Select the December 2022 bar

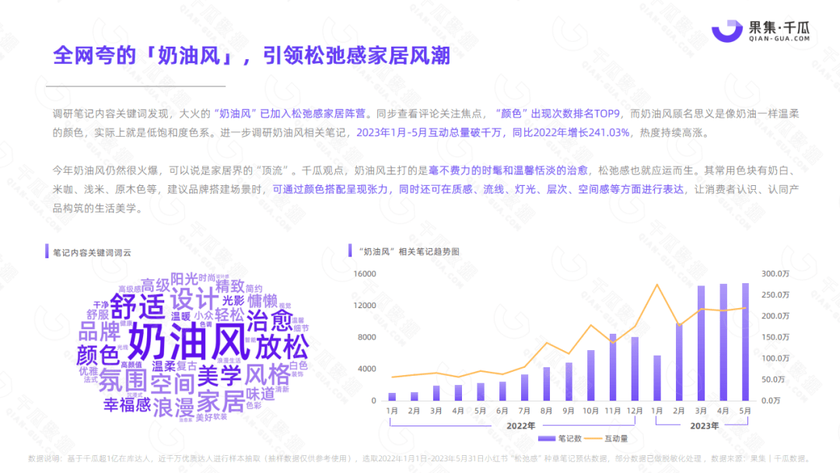pyautogui.click(x=635, y=369)
